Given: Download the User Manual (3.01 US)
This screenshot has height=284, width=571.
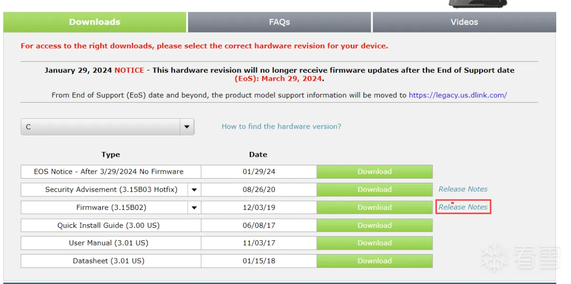Looking at the screenshot, I should click(x=374, y=243).
